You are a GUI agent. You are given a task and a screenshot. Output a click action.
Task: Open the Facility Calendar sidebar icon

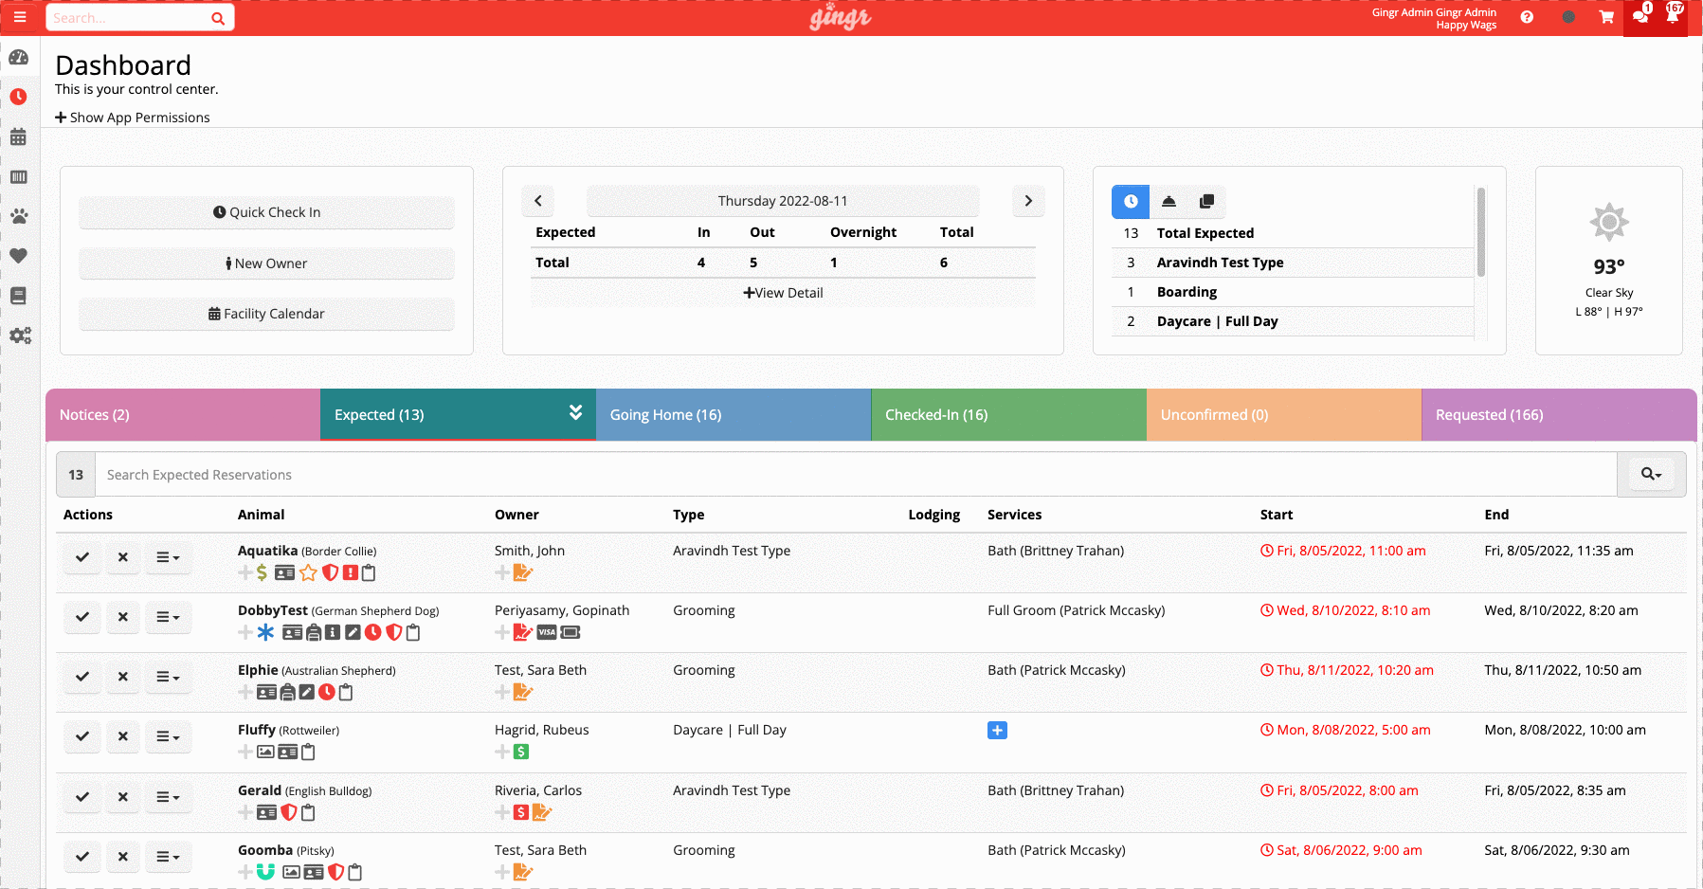[20, 136]
